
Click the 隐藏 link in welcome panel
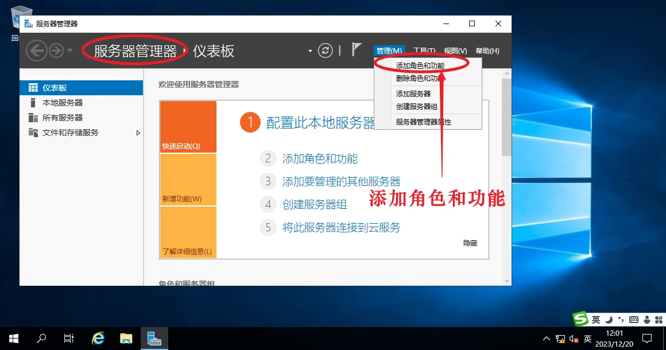tap(470, 243)
